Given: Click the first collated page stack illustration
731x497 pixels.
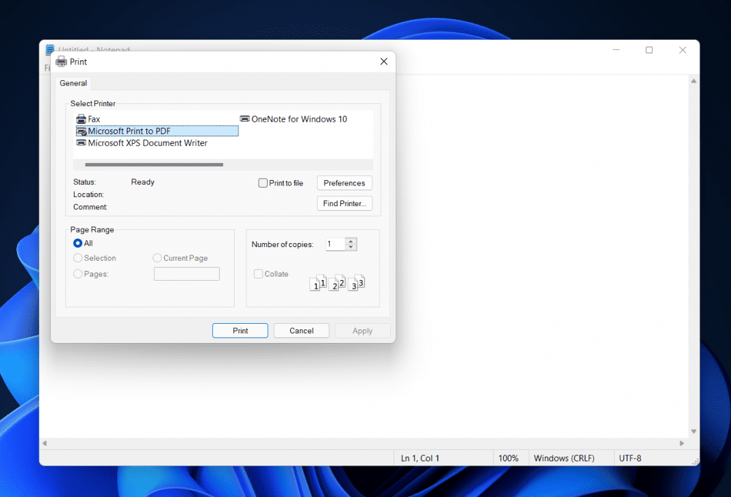Looking at the screenshot, I should coord(318,281).
